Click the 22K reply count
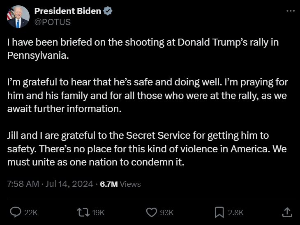Viewport: 300px width, 225px height. tap(31, 212)
